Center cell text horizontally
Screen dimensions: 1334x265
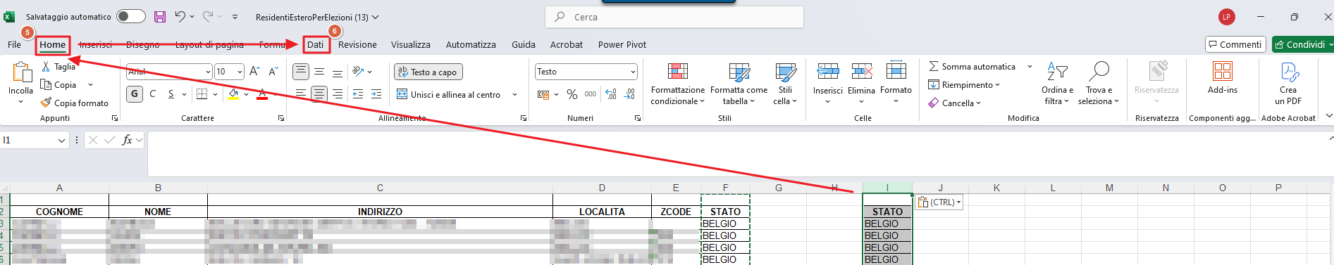pos(319,94)
